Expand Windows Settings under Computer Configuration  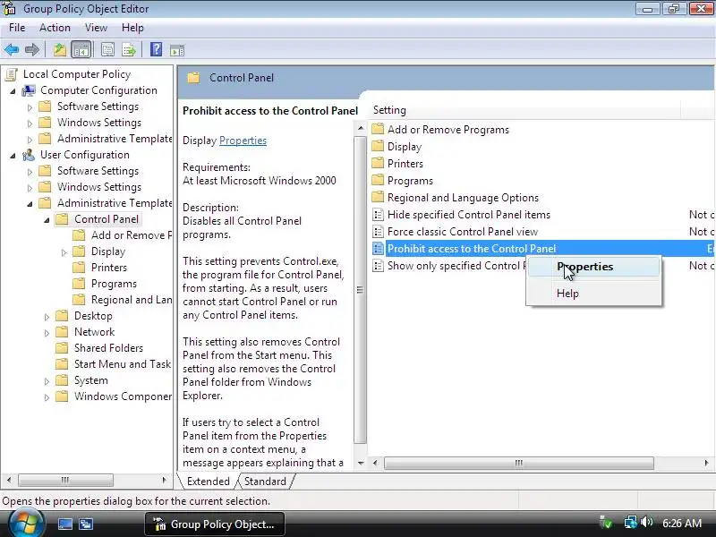[x=30, y=124]
